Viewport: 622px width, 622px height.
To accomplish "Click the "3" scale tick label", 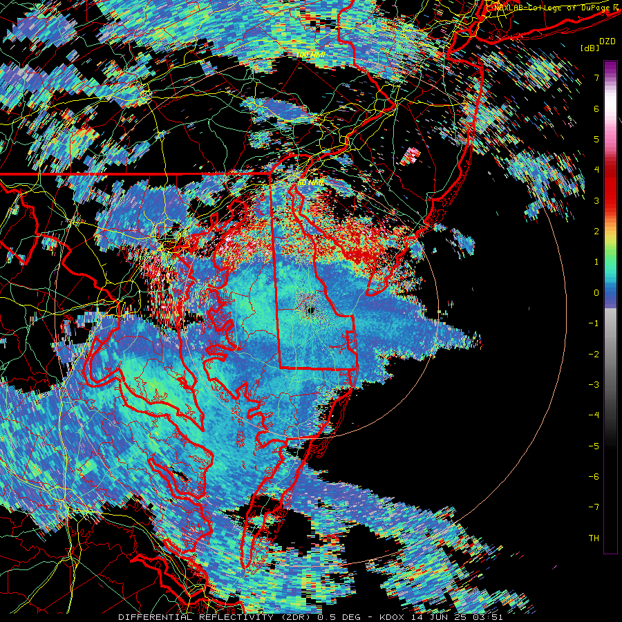I will pos(596,200).
